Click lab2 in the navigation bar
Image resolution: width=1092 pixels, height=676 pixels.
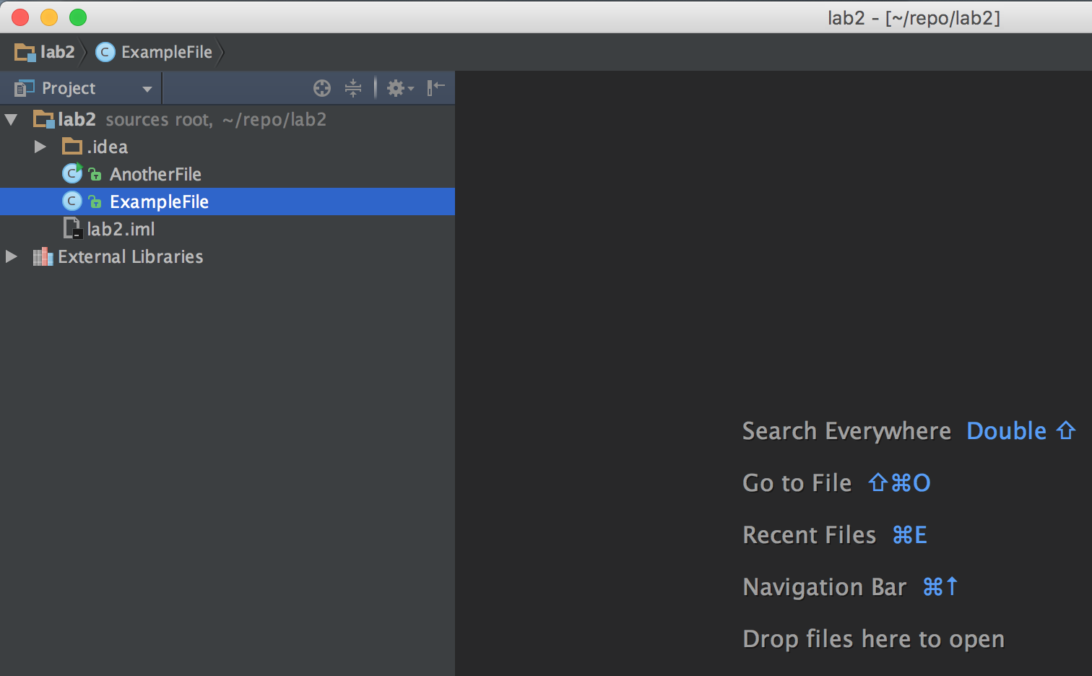[x=58, y=52]
